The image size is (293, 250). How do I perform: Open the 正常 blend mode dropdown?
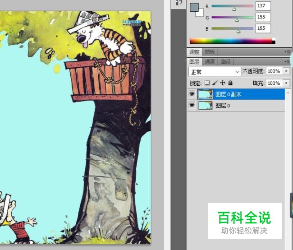coord(215,72)
